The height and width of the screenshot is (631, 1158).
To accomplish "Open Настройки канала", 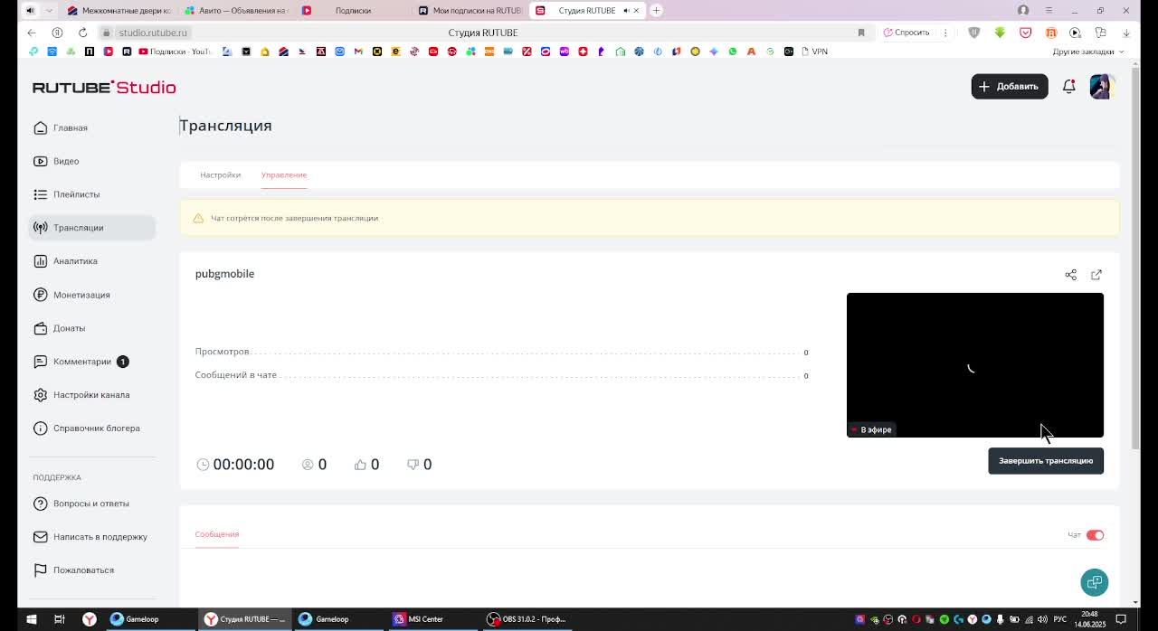I will point(81,395).
